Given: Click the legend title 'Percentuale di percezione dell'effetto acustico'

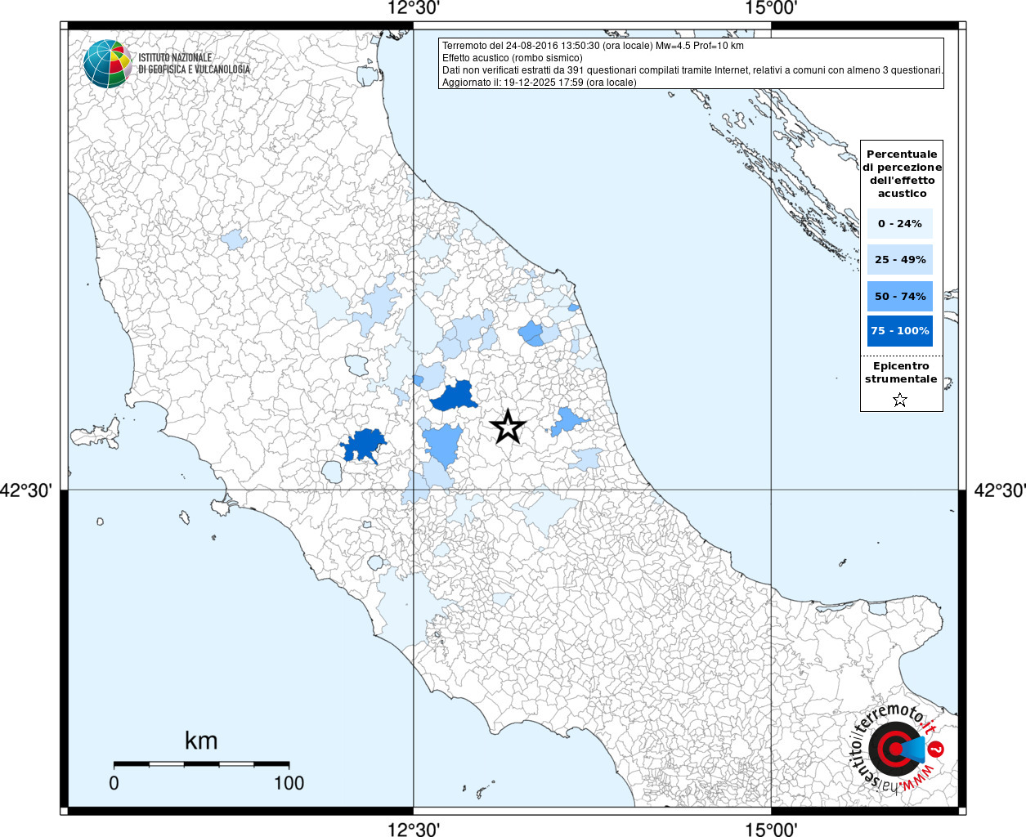Looking at the screenshot, I should [902, 173].
